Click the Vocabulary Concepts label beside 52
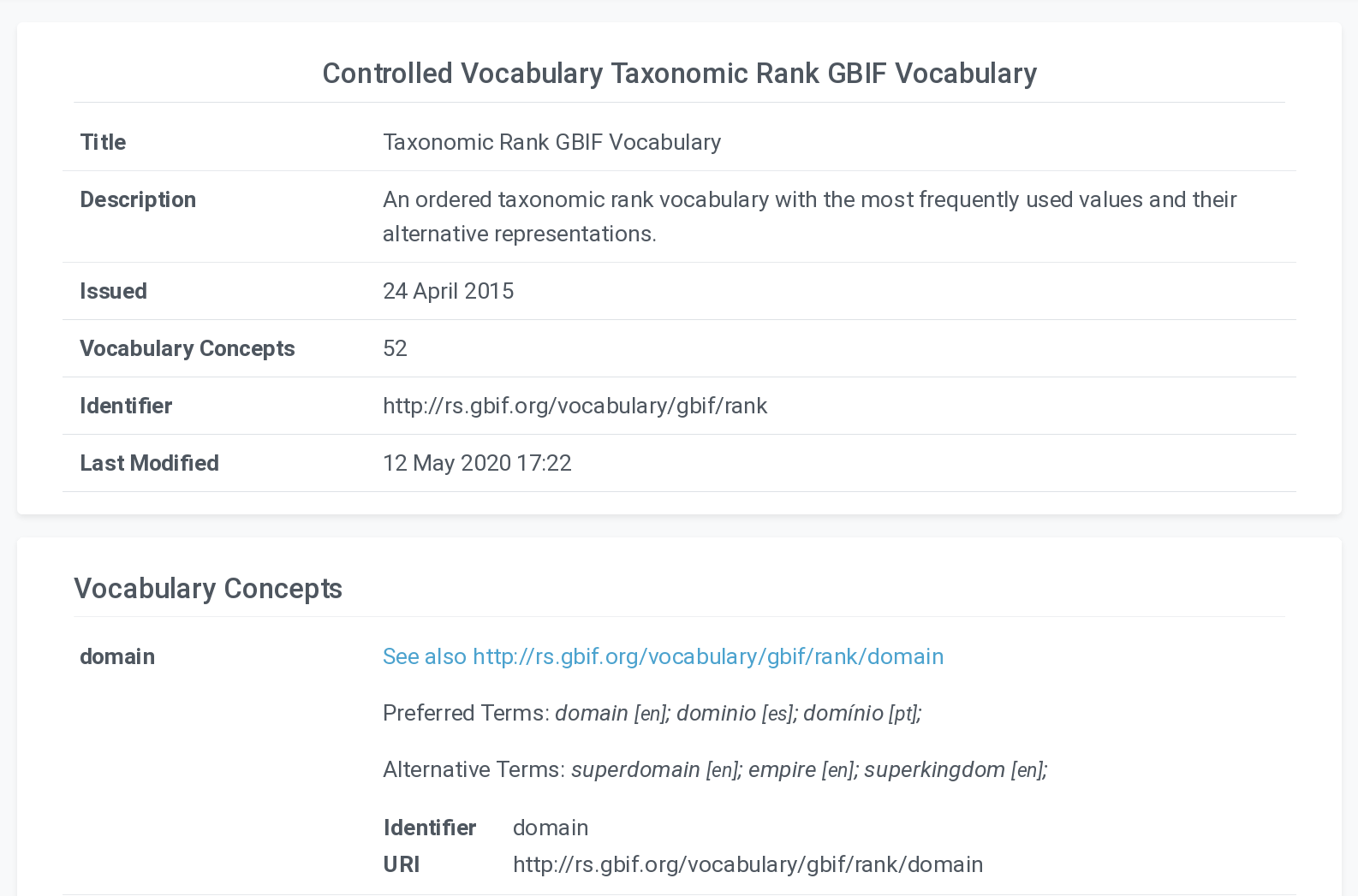This screenshot has height=896, width=1358. [x=187, y=348]
